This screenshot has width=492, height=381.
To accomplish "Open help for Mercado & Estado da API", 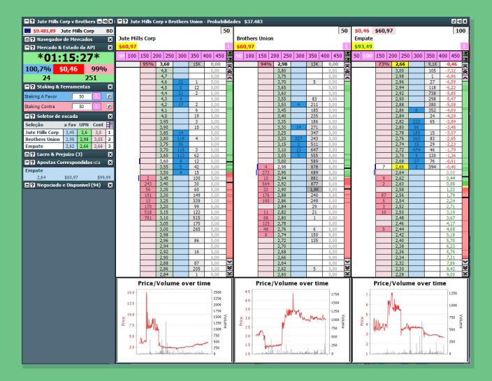I will (x=32, y=47).
